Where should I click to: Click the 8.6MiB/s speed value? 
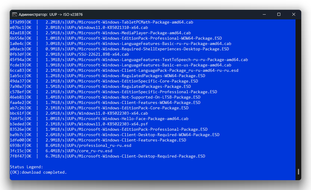click(55, 146)
